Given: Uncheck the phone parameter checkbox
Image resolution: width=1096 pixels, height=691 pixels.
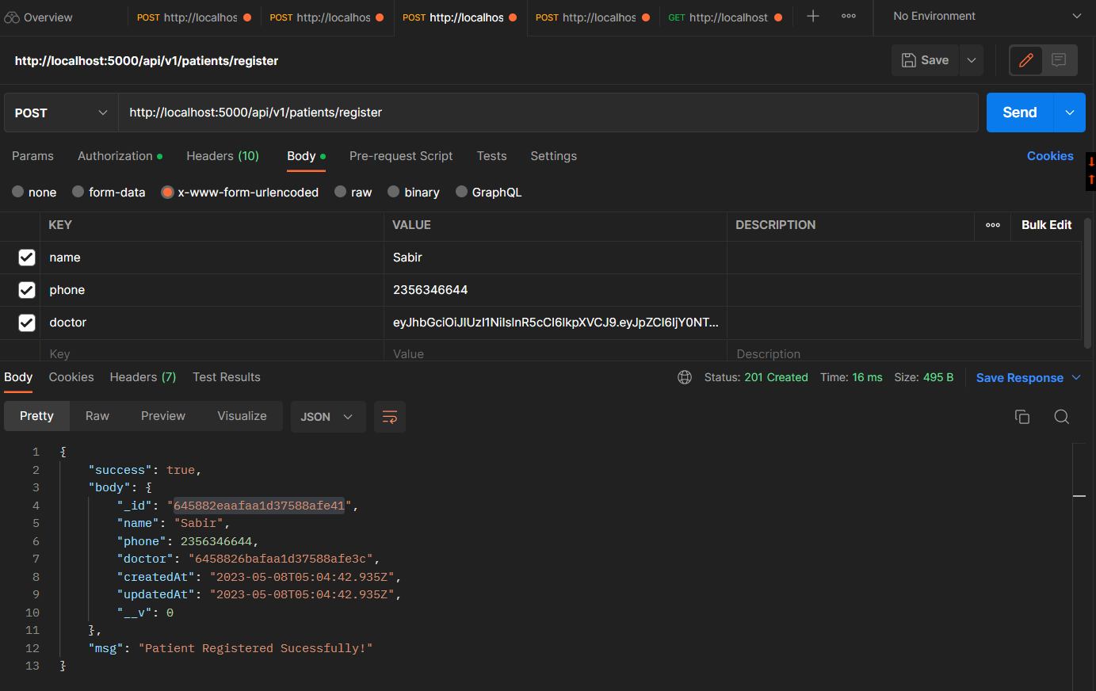Looking at the screenshot, I should 26,289.
